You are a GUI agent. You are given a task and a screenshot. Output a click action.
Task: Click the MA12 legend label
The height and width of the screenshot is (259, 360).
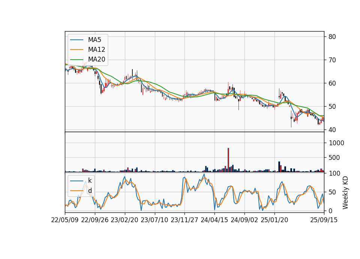(97, 50)
